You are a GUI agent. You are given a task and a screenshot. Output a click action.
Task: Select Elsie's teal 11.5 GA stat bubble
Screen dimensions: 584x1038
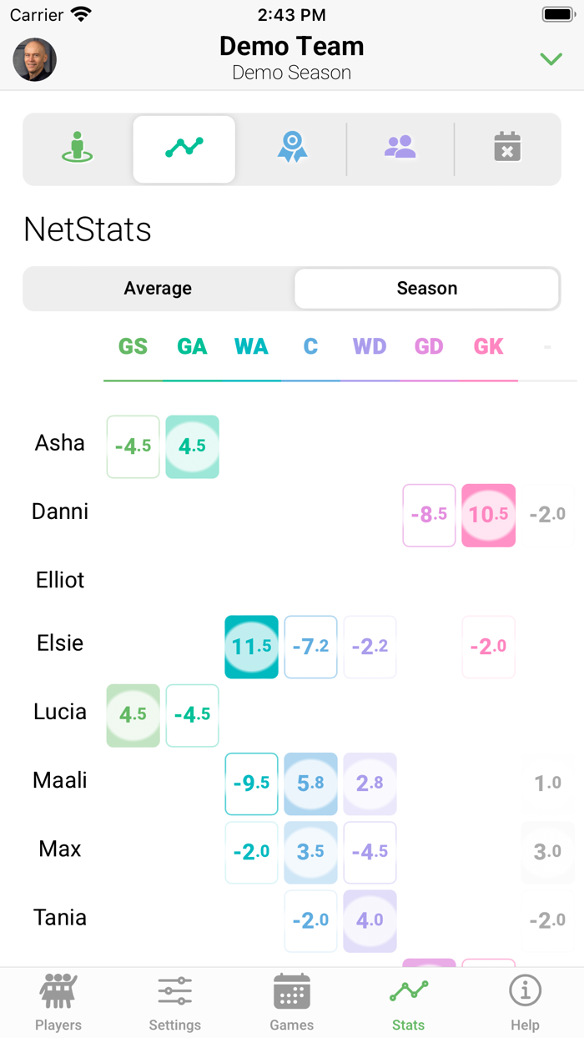click(x=251, y=647)
